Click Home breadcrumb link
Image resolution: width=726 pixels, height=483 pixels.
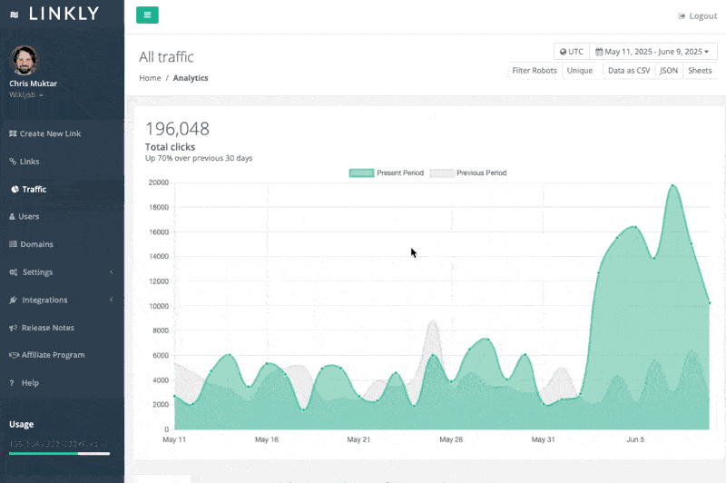pyautogui.click(x=150, y=78)
